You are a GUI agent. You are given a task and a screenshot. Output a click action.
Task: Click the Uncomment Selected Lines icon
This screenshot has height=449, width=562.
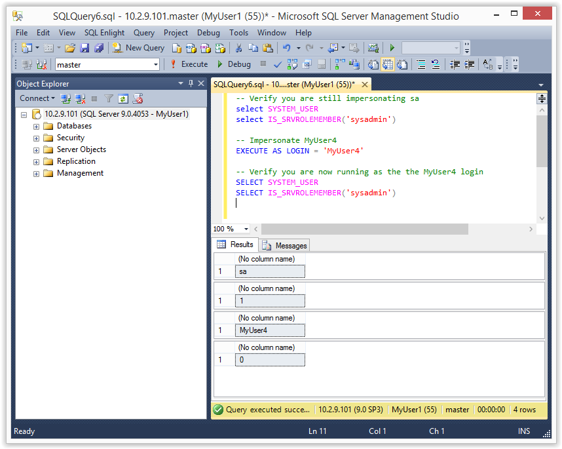click(x=436, y=64)
